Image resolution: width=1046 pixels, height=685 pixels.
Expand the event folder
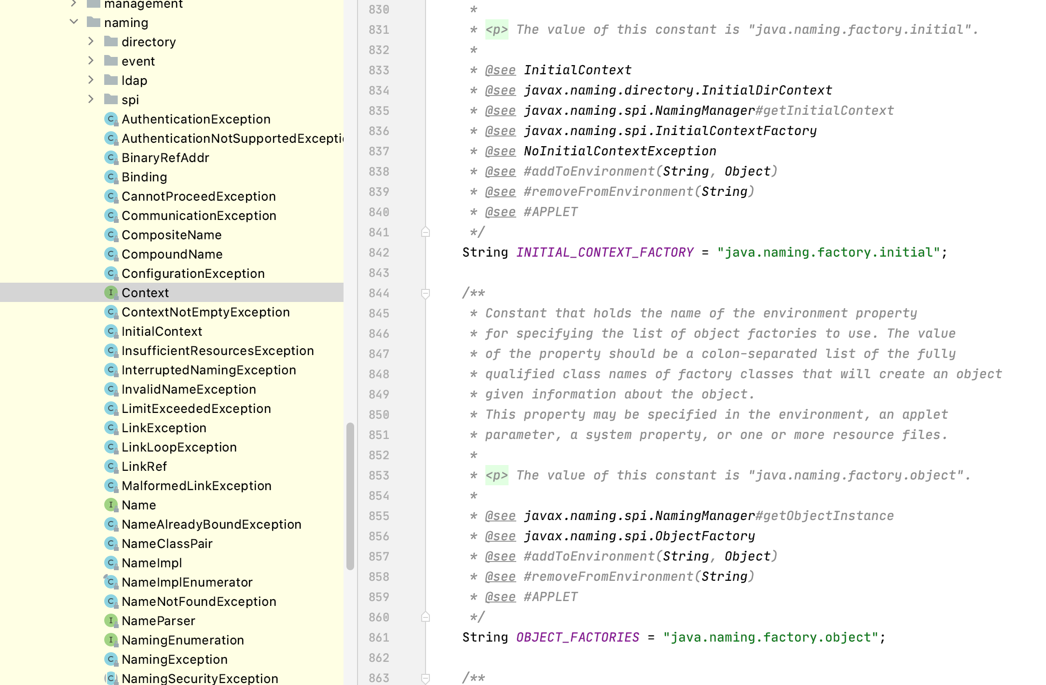point(91,61)
